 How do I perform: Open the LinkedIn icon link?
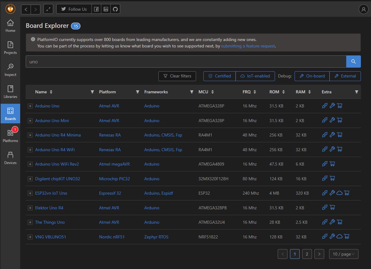click(x=106, y=9)
